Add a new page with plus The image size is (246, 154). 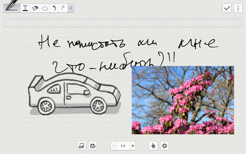coord(133,146)
